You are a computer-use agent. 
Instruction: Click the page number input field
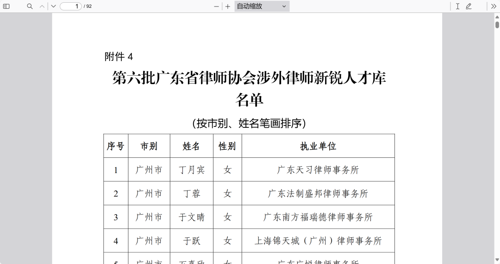[70, 6]
